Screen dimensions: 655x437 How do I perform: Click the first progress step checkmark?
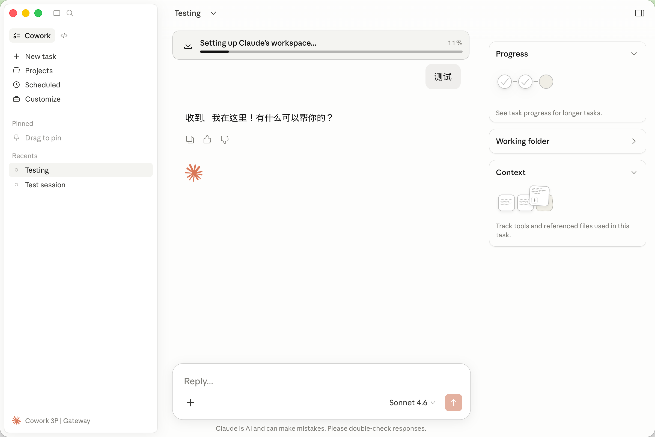[504, 82]
